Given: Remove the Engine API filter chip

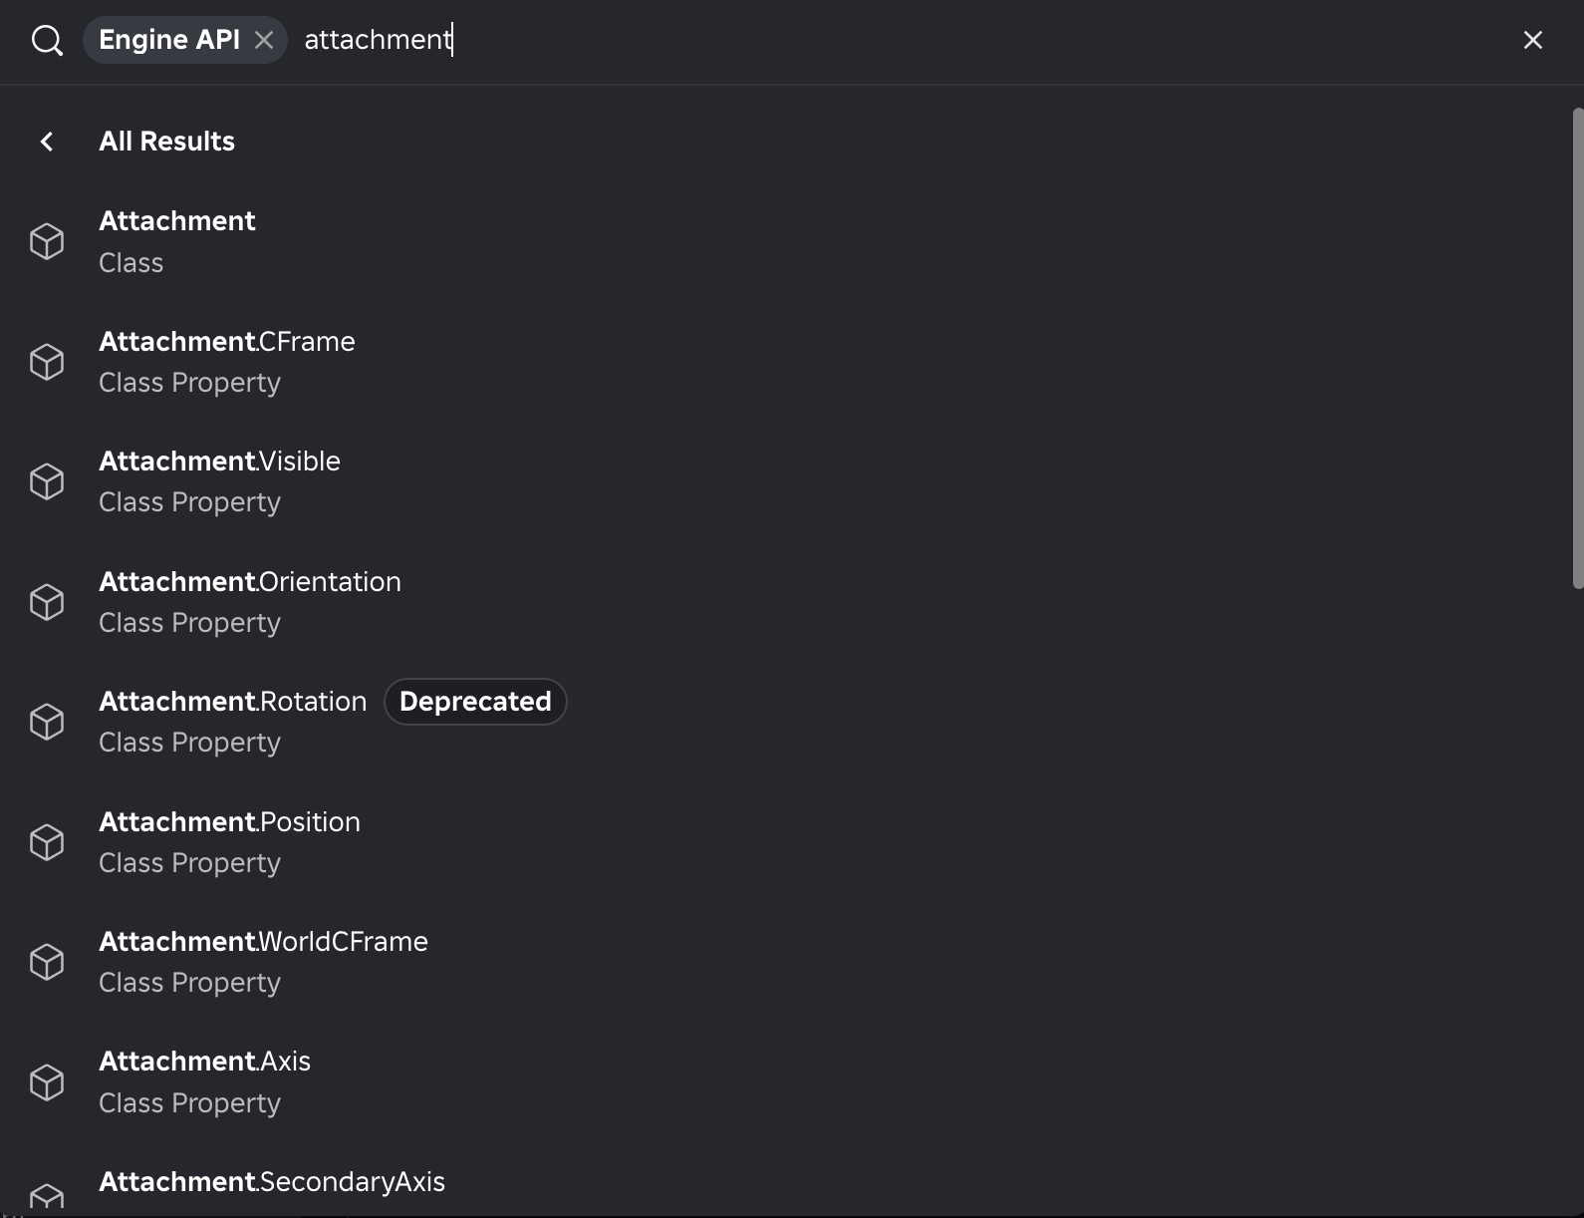Looking at the screenshot, I should click(x=264, y=40).
